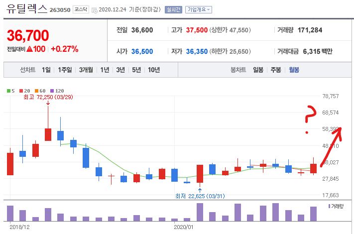This screenshot has width=354, height=234.
Task: Click the 거래량 value 171,284
Action: (x=310, y=30)
